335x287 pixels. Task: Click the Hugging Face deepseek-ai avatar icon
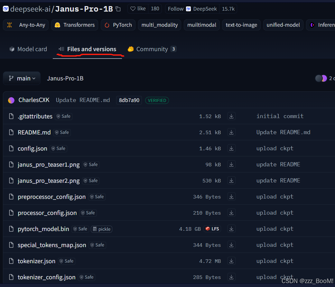tap(6, 9)
